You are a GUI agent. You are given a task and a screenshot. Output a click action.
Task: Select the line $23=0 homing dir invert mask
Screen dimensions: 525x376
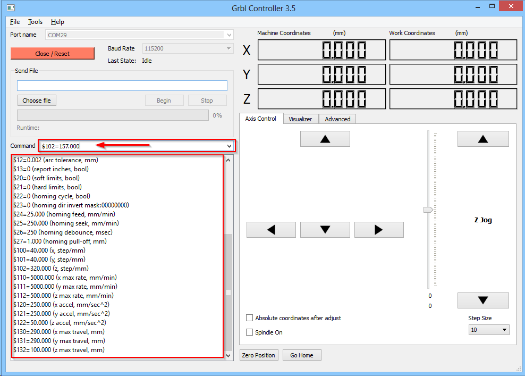[x=71, y=205]
